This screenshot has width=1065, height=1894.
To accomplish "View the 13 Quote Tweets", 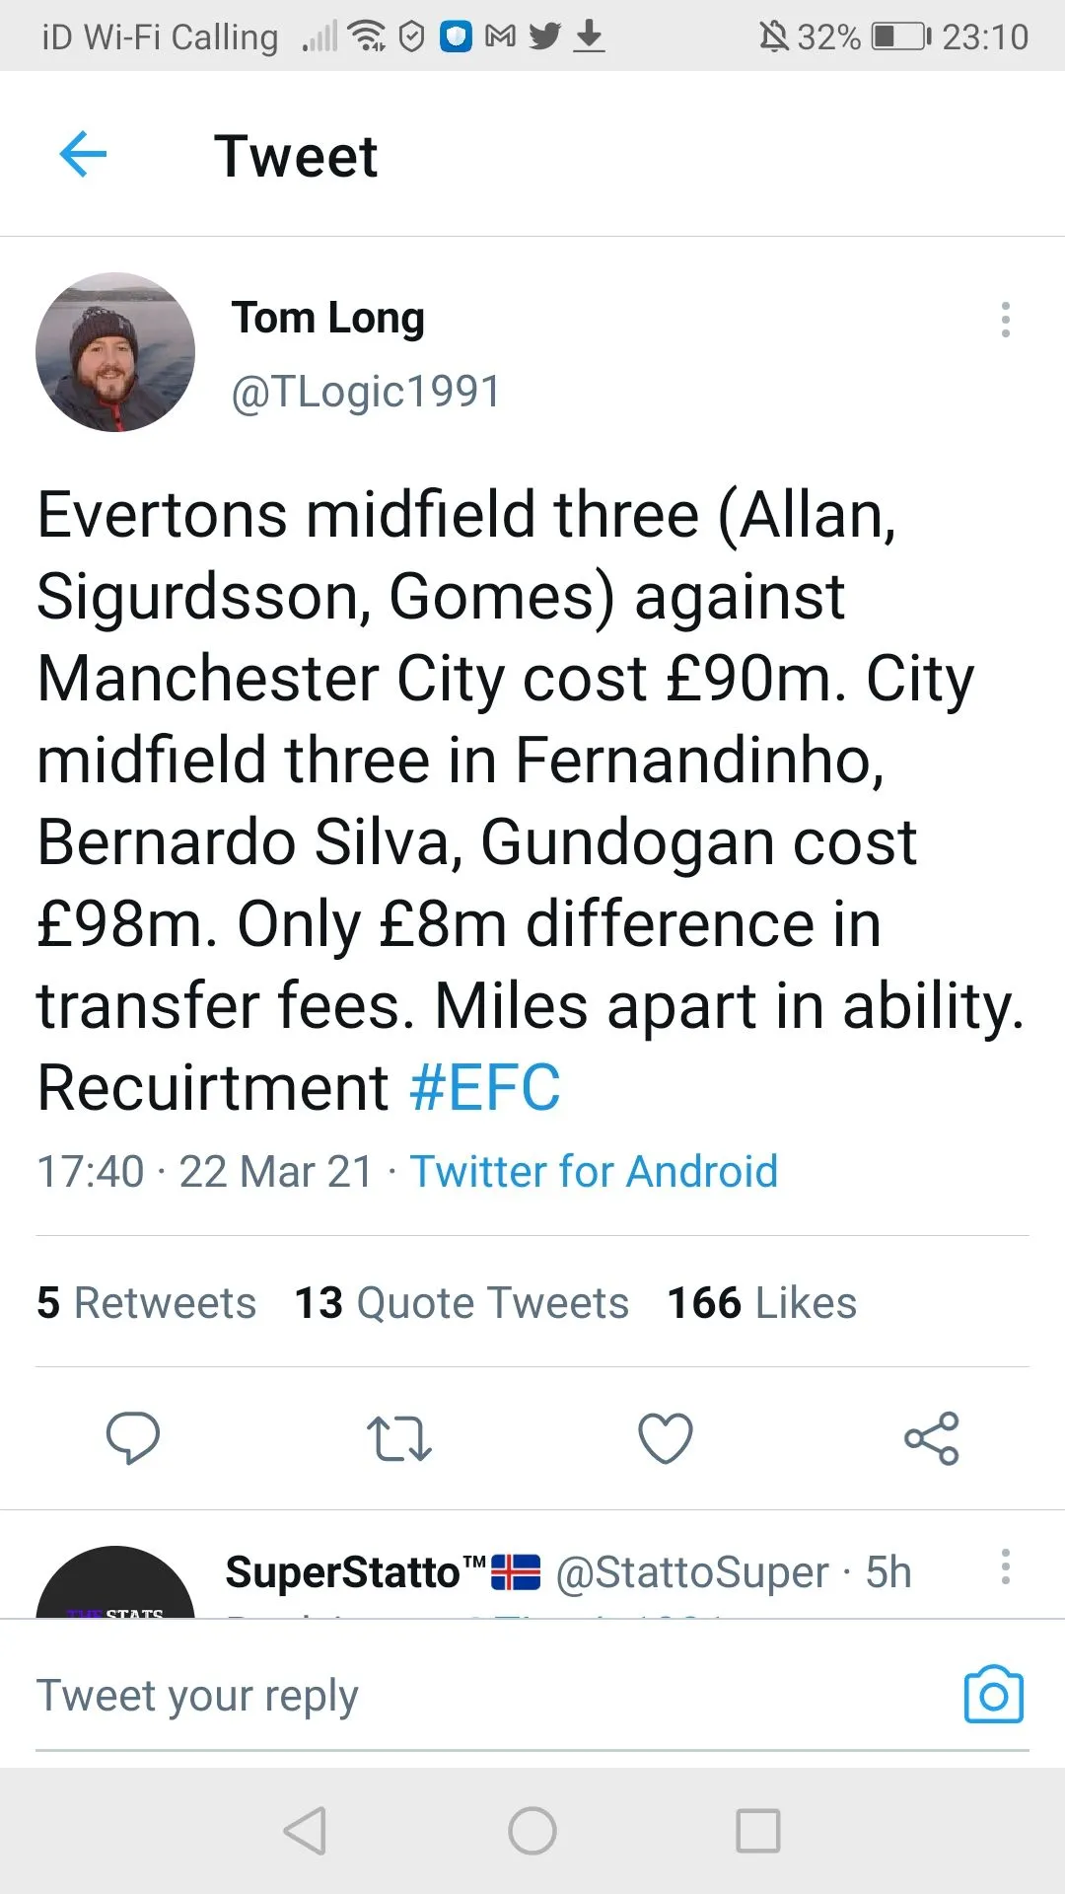I will point(461,1303).
